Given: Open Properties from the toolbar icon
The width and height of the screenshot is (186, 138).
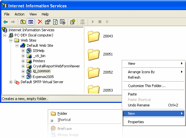Looking at the screenshot, I should 48,22.
